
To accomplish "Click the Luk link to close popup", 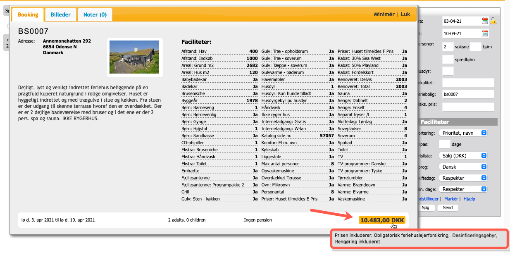I will click(405, 14).
